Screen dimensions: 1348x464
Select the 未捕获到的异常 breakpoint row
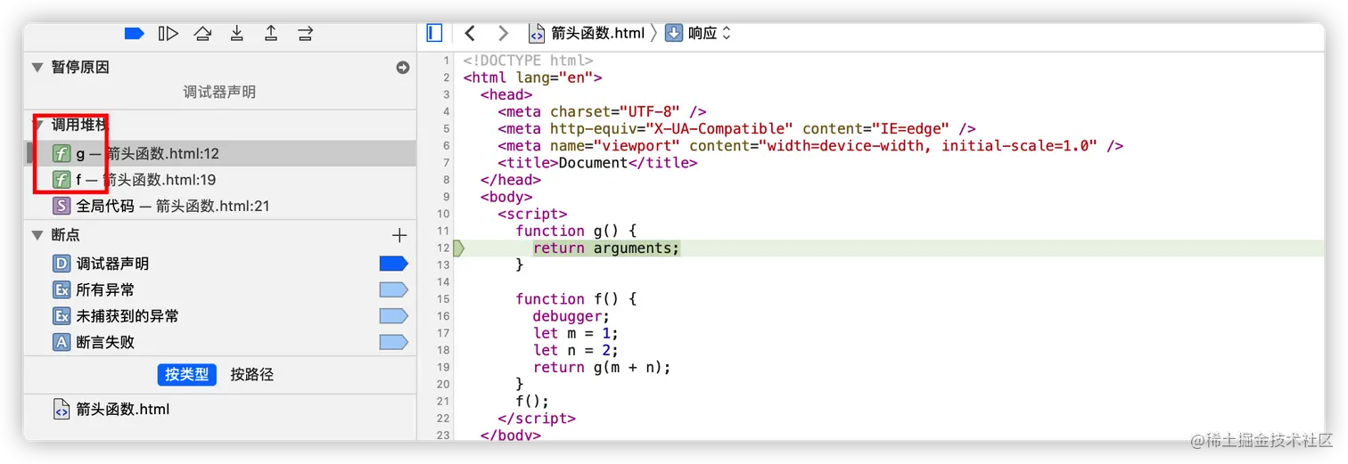tap(220, 316)
